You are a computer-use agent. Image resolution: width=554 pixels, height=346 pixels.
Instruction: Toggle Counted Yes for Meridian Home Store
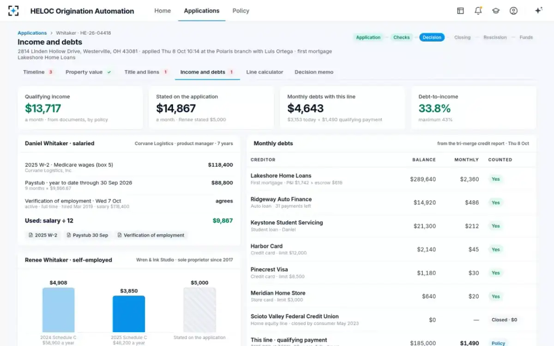(496, 297)
